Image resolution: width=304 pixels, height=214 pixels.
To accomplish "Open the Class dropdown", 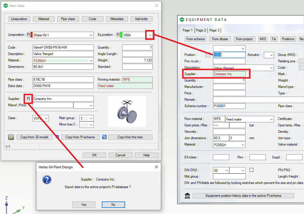I will 46,118.
